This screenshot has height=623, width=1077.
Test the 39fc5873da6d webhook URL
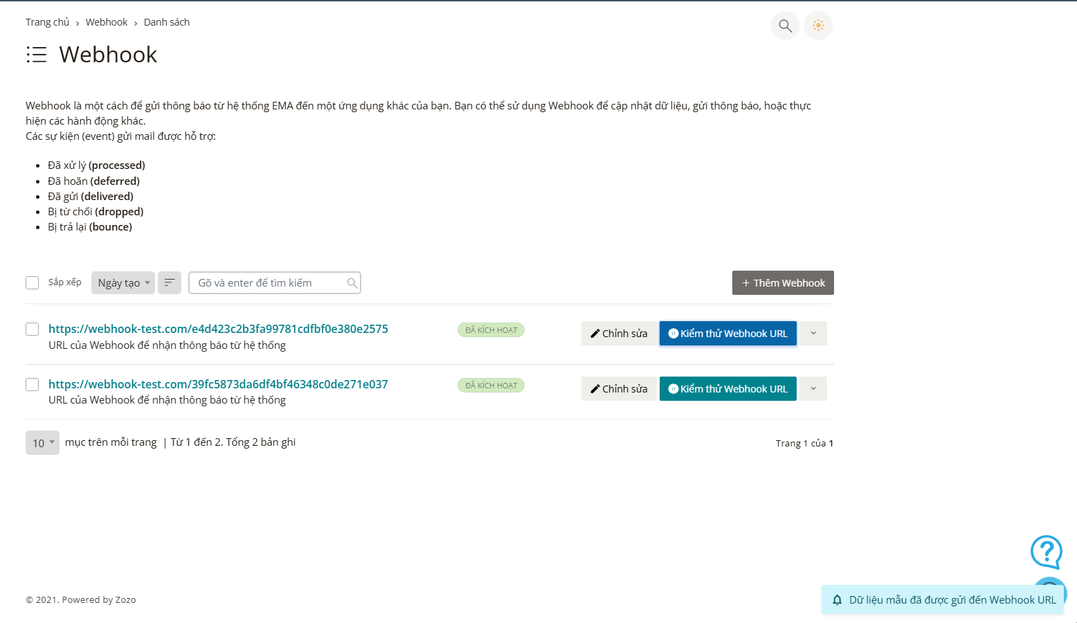[728, 388]
